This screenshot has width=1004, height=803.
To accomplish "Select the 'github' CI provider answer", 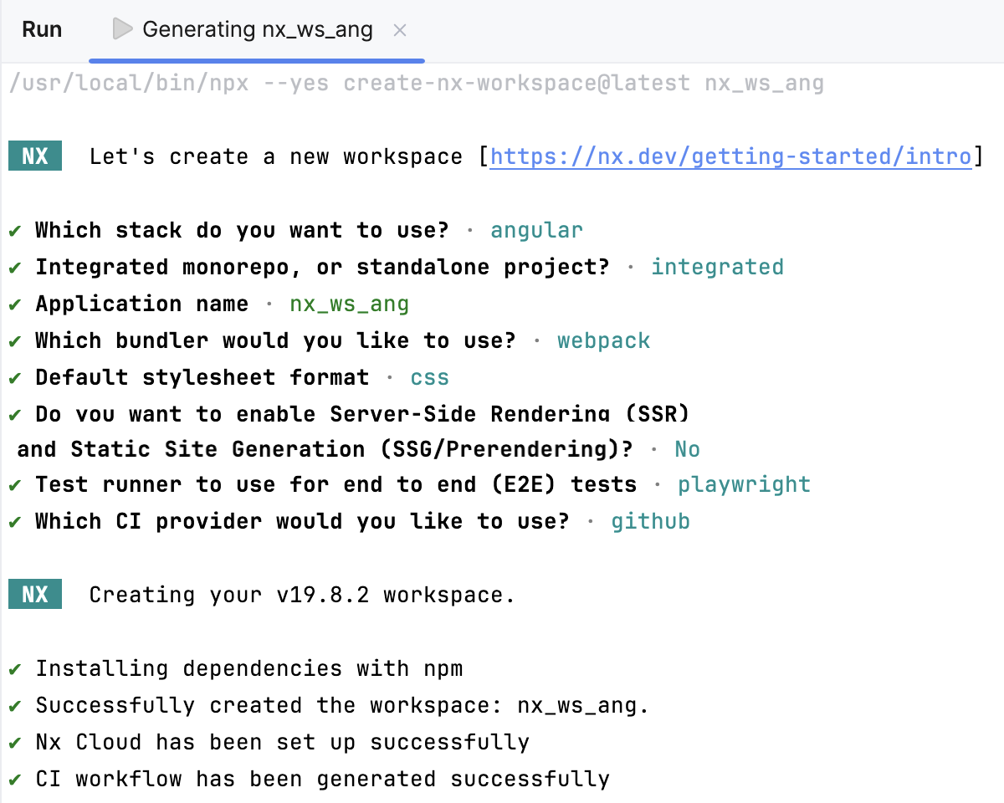I will (651, 520).
